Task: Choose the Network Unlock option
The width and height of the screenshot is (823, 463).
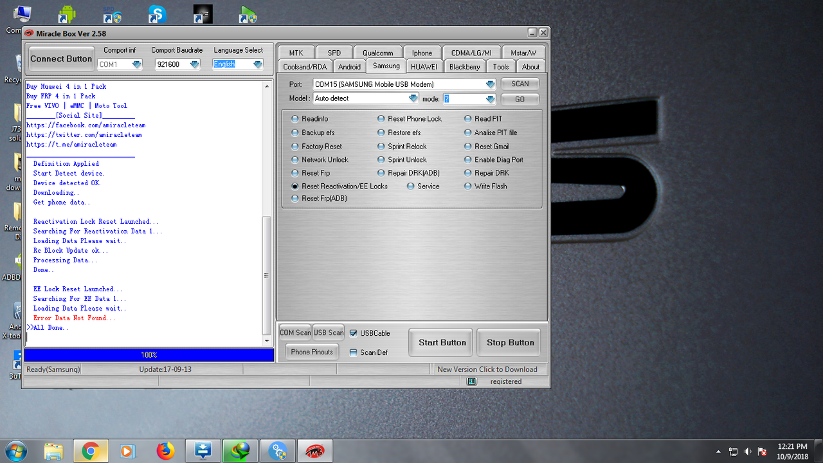Action: [x=295, y=159]
